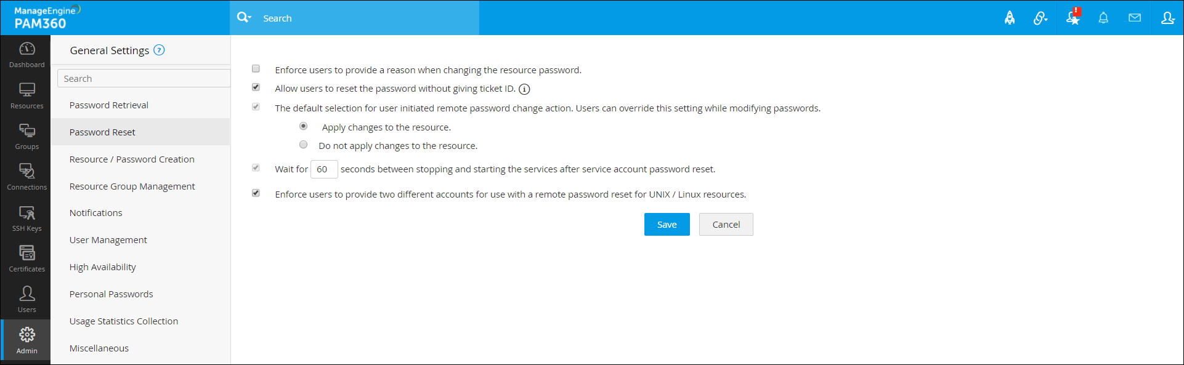Toggle two different accounts for UNIX checkbox

256,193
